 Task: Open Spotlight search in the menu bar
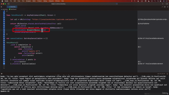[x=158, y=1]
